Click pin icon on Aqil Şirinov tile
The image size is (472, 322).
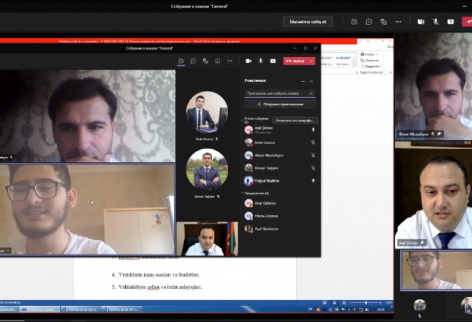[422, 243]
